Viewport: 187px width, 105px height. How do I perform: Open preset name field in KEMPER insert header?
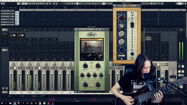(120, 6)
